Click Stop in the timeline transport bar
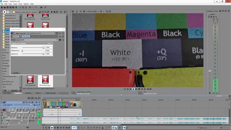Viewport: 231px width, 130px height. [58, 128]
